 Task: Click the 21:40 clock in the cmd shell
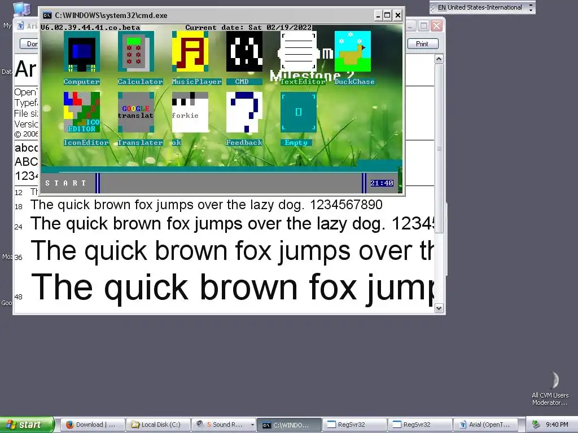(x=382, y=183)
